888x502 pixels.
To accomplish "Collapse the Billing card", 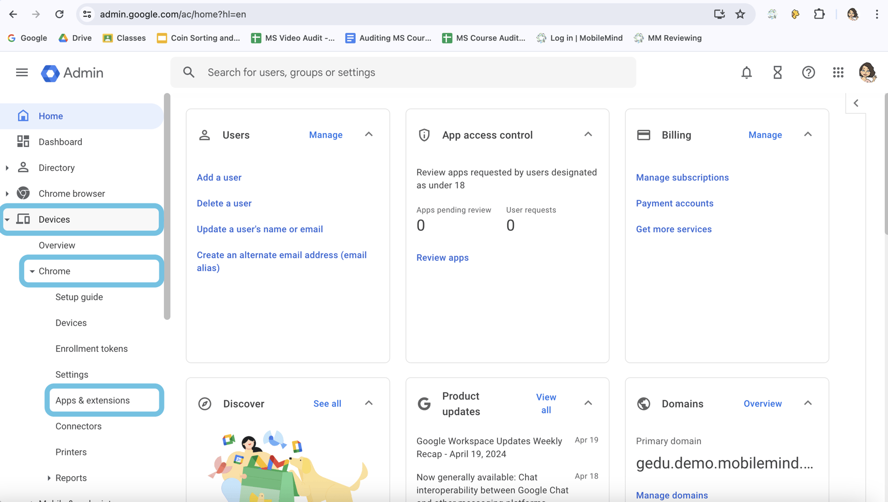I will pos(808,135).
